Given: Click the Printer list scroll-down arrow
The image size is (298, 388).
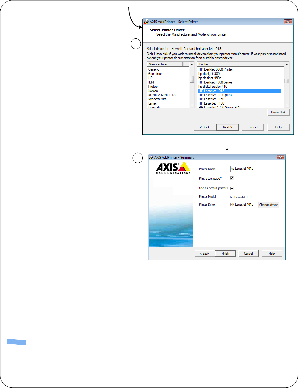Looking at the screenshot, I should coord(287,105).
